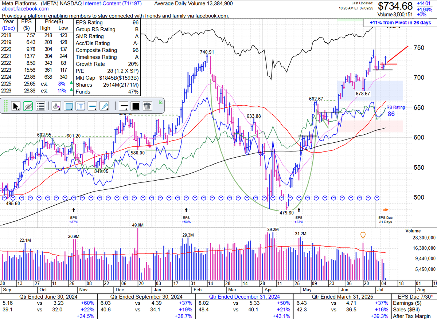Select the Qtr Ended September 30, 2024 header
Screen dimensions: 437x319
coord(146,297)
